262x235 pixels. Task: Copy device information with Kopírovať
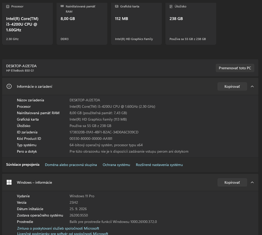click(x=232, y=86)
